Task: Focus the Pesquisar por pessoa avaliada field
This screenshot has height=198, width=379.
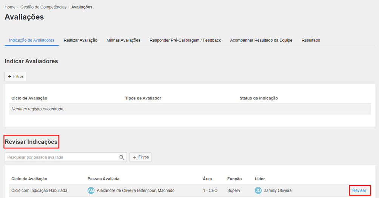Action: (x=60, y=157)
